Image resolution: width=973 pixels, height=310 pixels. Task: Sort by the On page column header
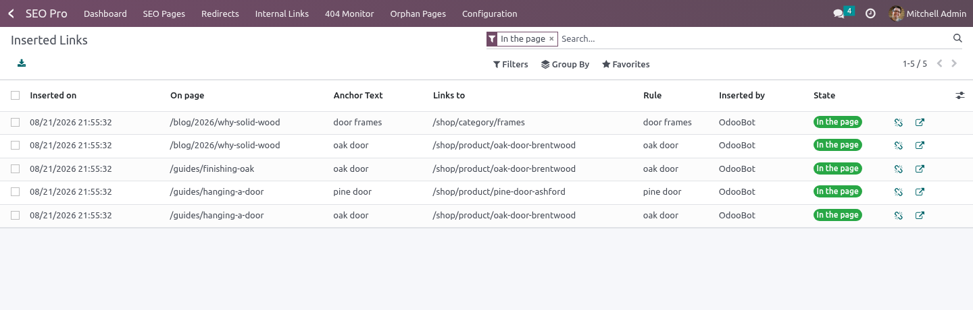[187, 96]
